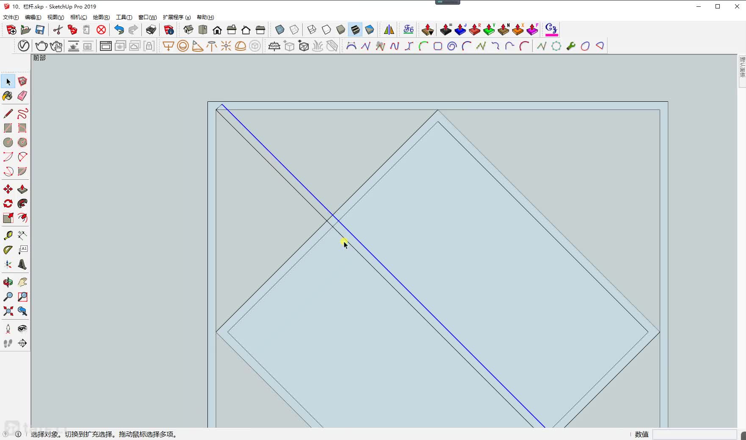Activate the Eraser tool

[22, 96]
